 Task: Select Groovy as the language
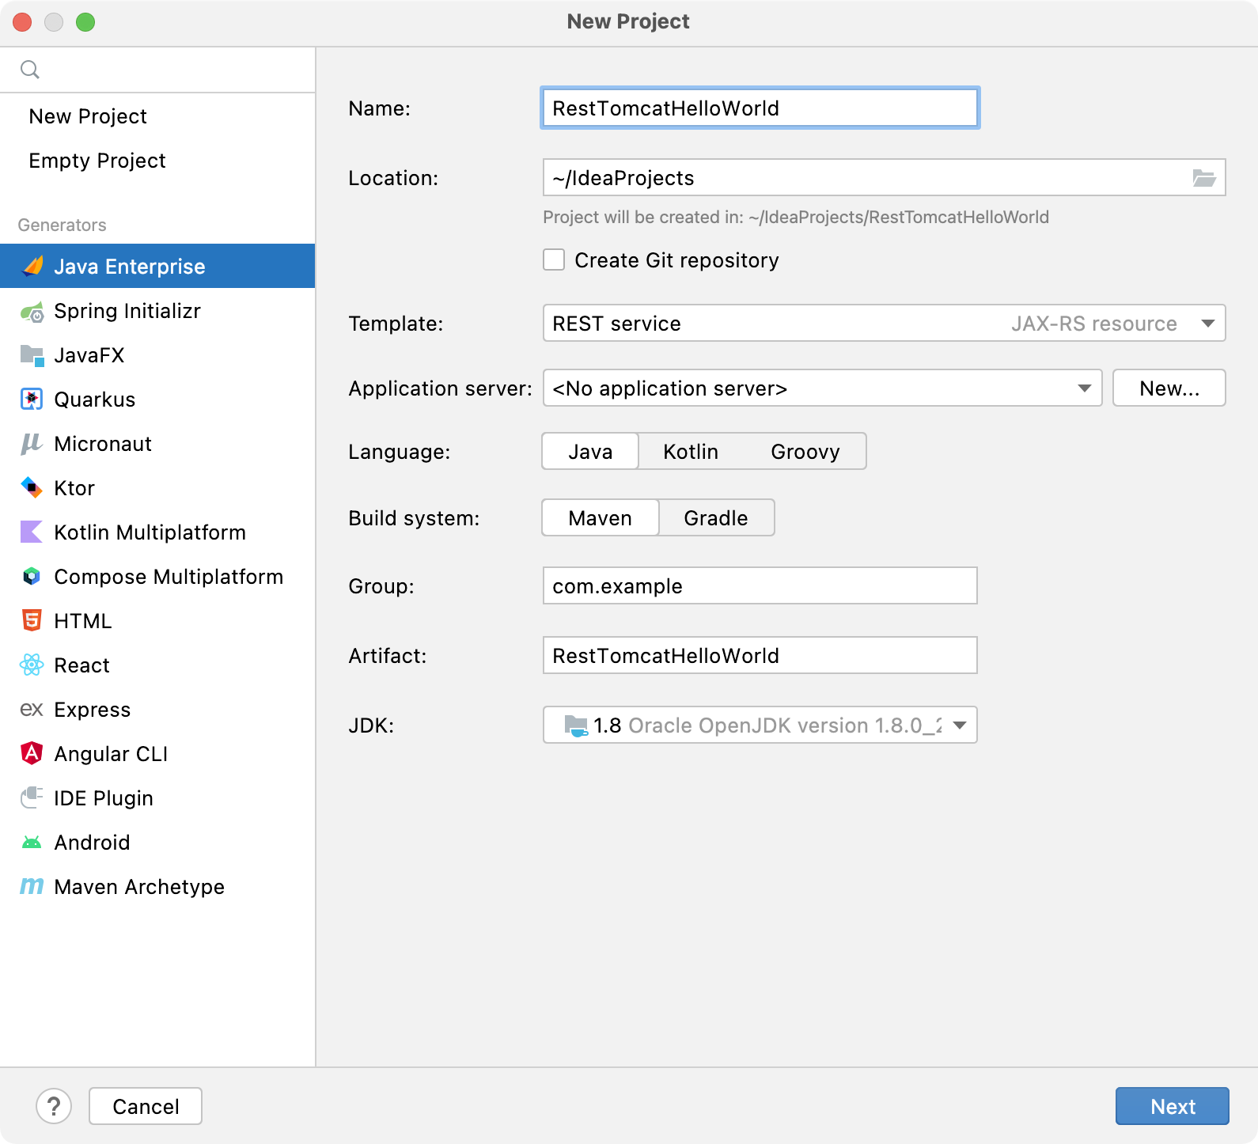pos(805,452)
